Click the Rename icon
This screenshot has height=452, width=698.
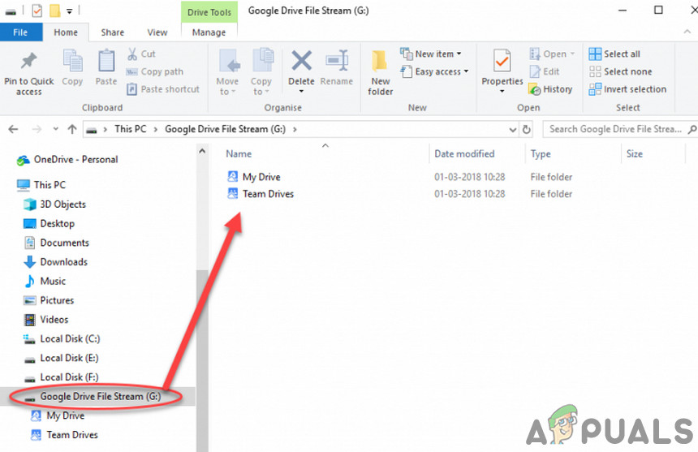point(337,61)
